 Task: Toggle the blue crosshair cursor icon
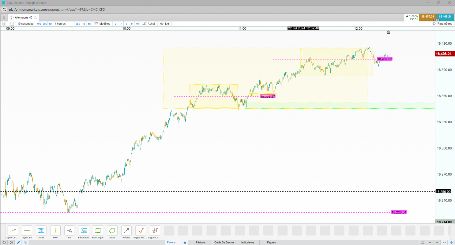click(444, 242)
